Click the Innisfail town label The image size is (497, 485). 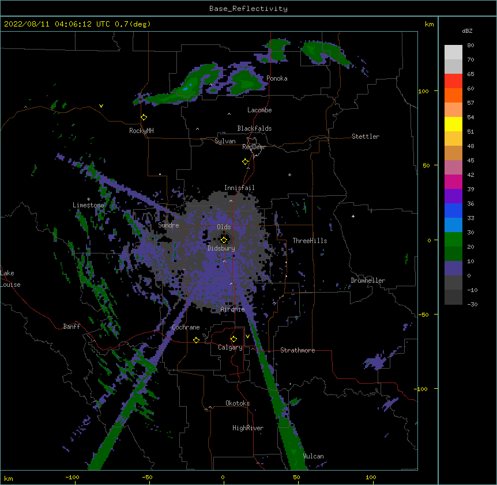(x=239, y=188)
